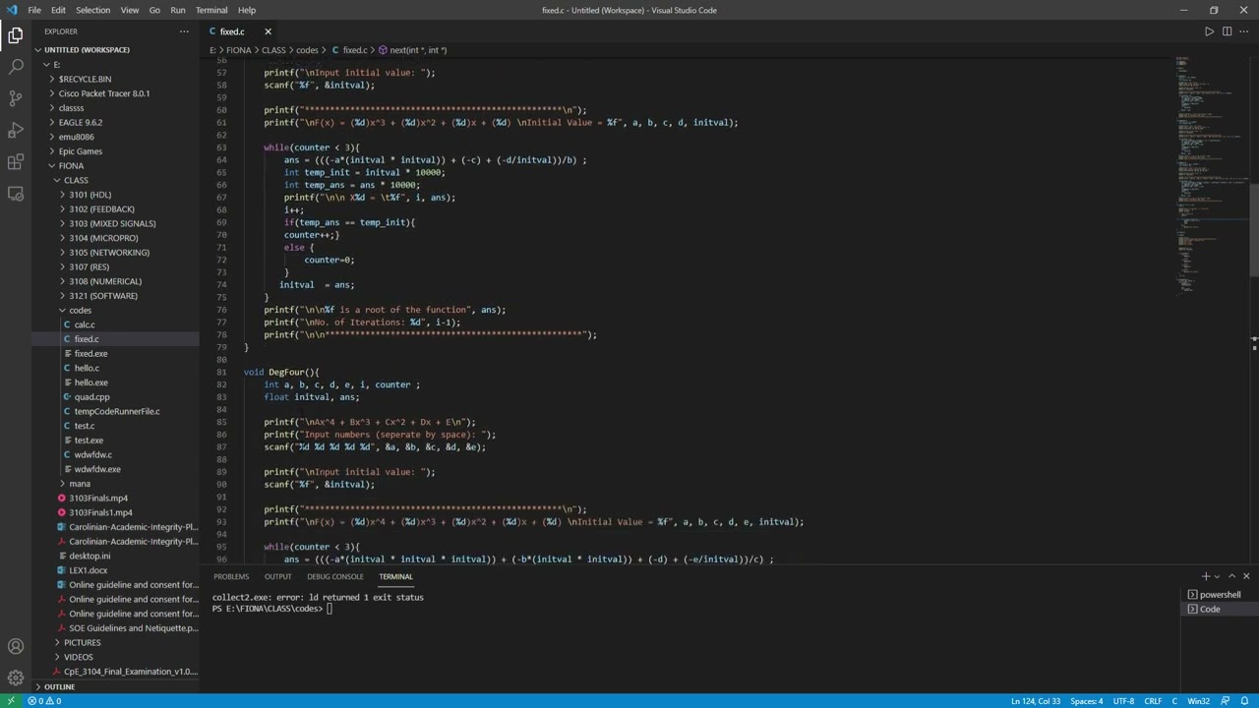The image size is (1259, 708).
Task: Click the remote window status bar icon
Action: 11,701
